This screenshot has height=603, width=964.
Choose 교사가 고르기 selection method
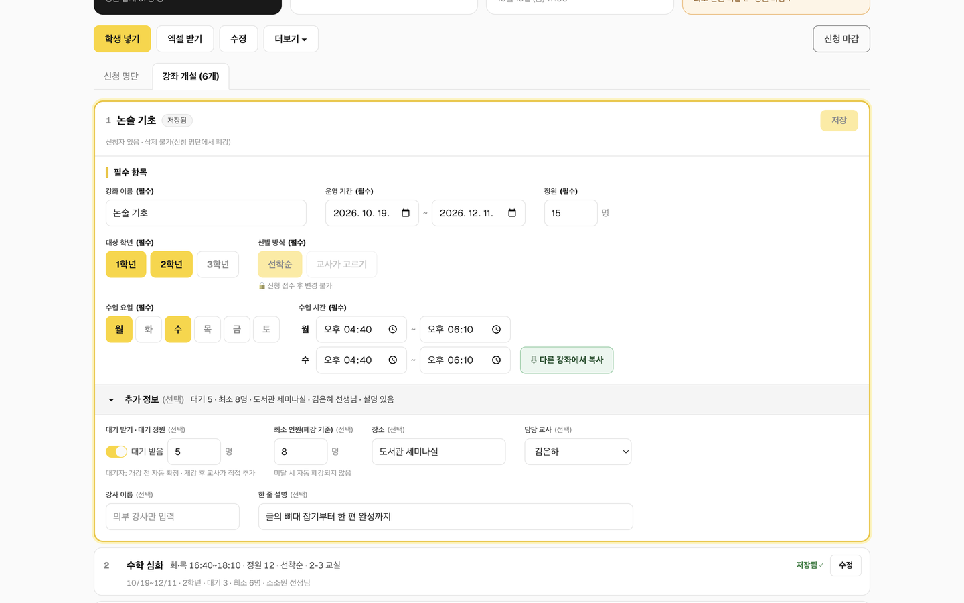[x=341, y=265]
